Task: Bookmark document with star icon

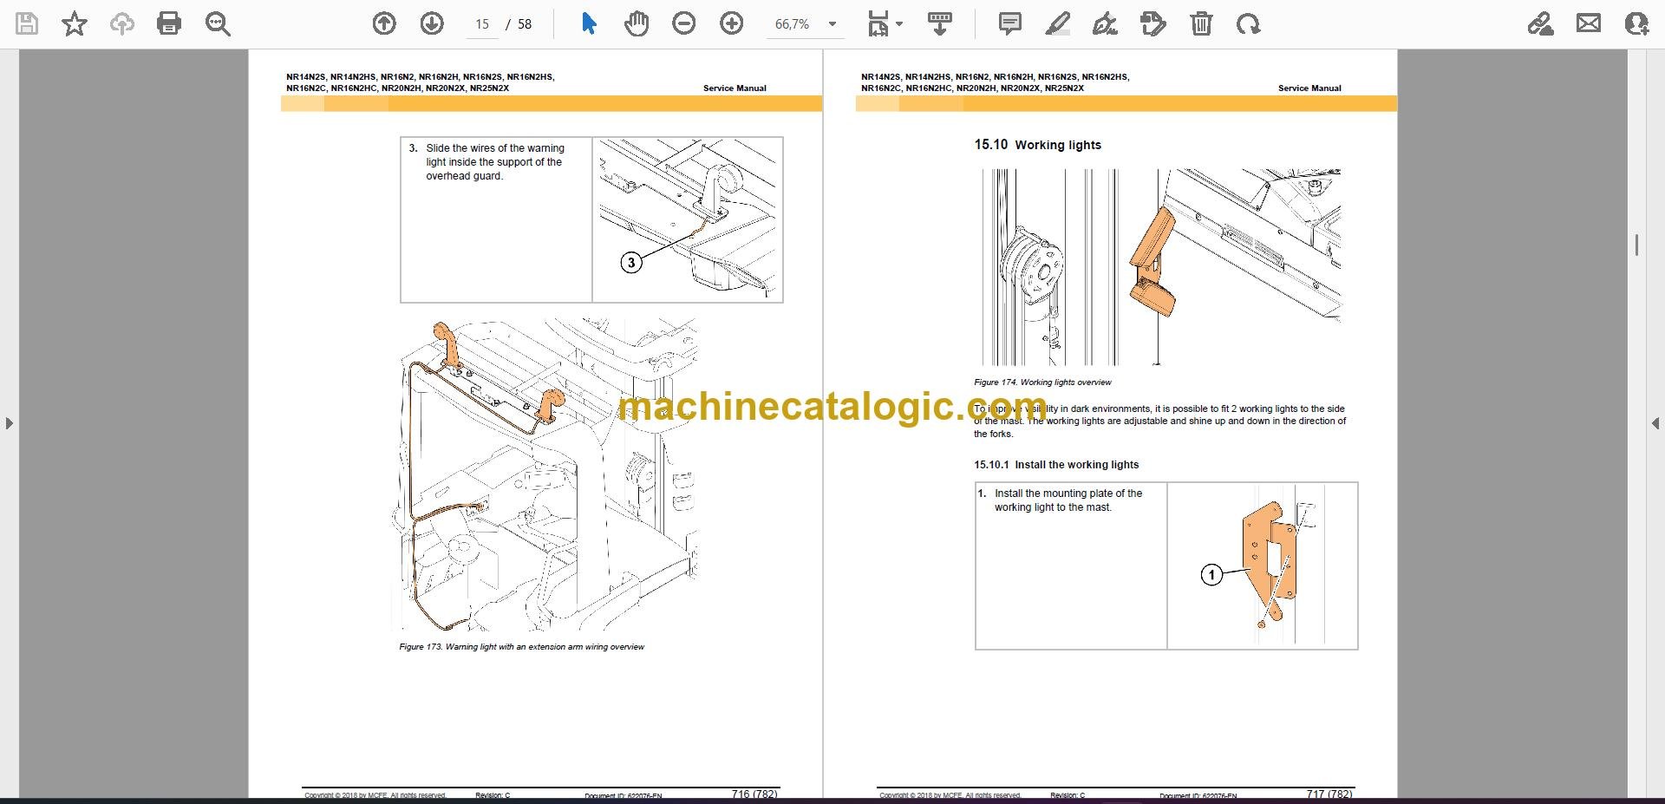Action: [x=75, y=24]
